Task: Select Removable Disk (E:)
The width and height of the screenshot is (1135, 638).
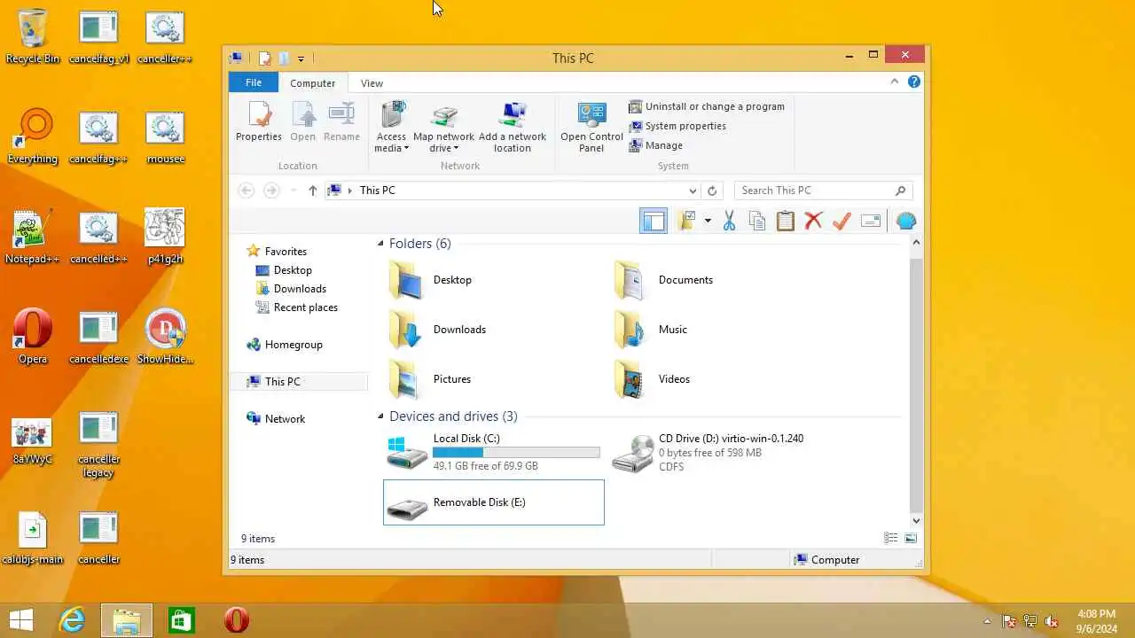Action: click(x=494, y=502)
